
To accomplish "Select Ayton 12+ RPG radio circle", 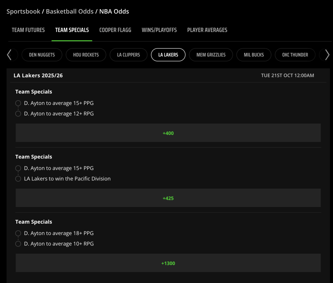I will [x=18, y=114].
